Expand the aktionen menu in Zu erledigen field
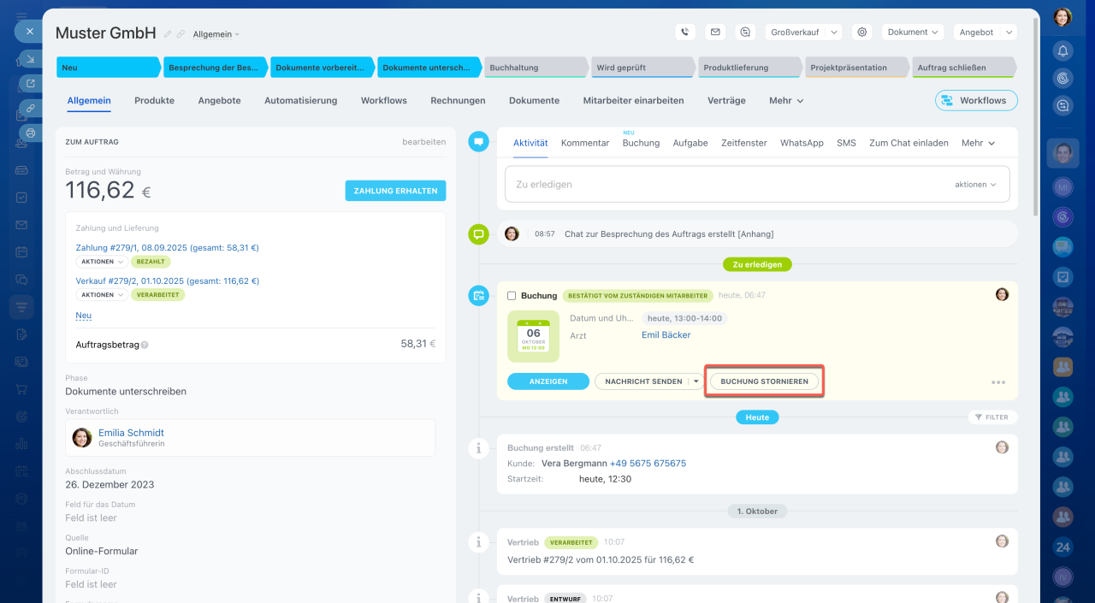 click(x=975, y=185)
